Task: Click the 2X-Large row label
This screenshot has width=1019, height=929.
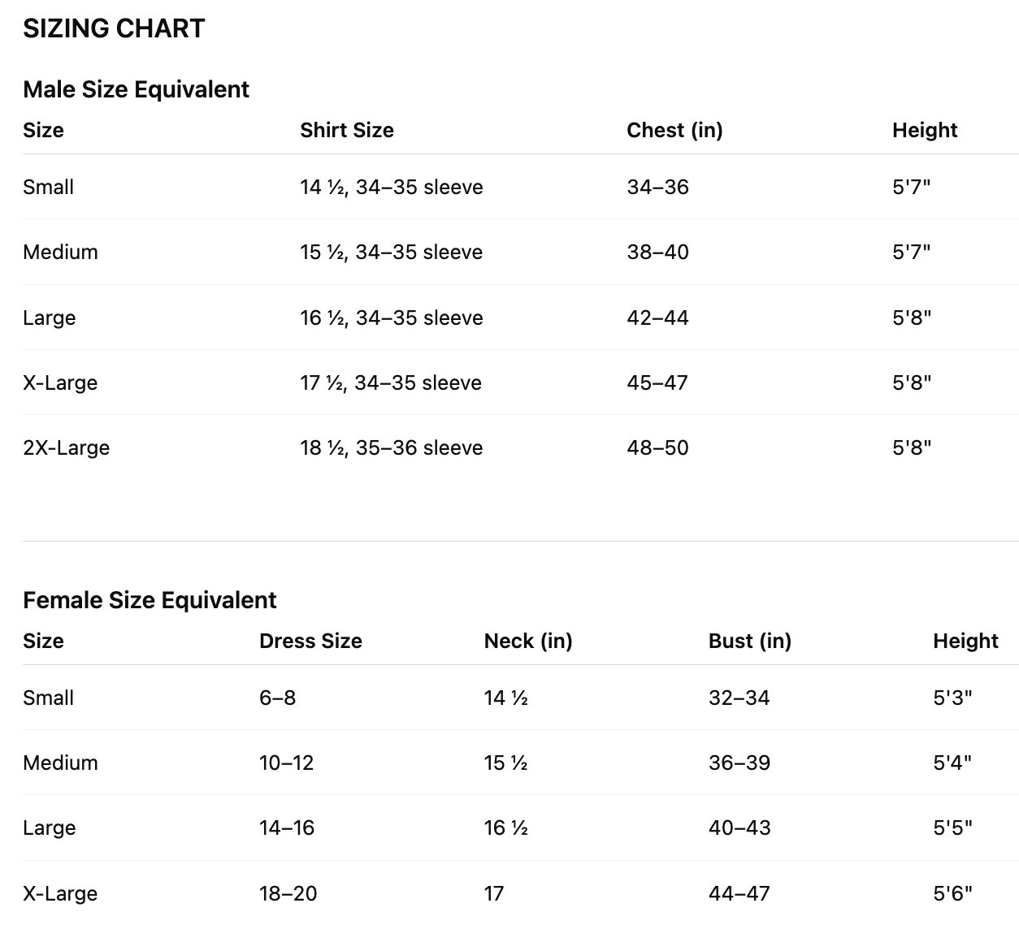Action: 67,447
